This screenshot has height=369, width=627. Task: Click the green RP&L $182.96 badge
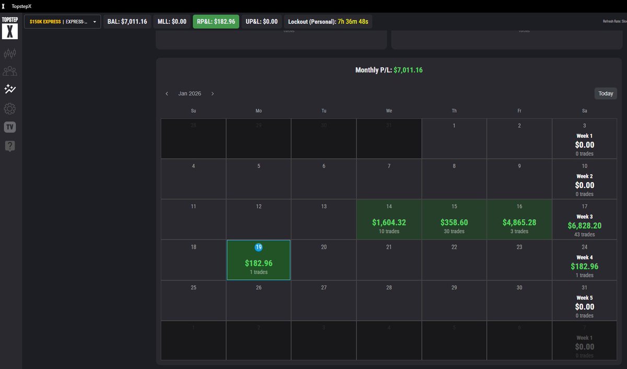click(x=216, y=21)
